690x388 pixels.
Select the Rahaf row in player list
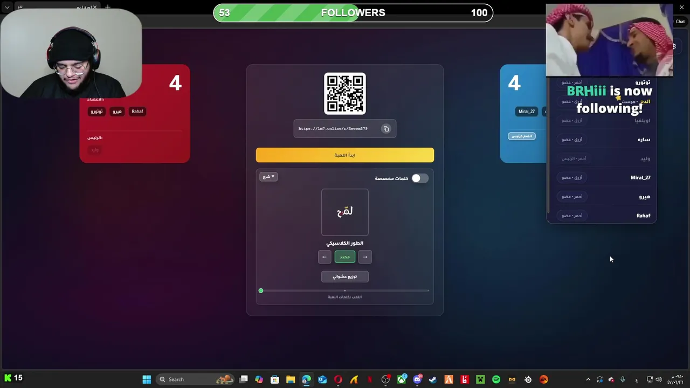tap(603, 216)
